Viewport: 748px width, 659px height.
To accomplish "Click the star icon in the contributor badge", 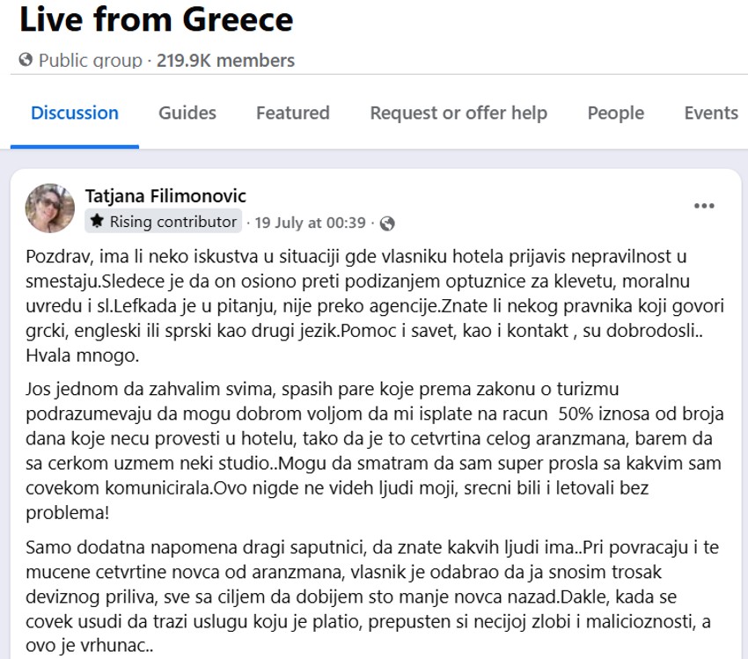I will click(97, 222).
